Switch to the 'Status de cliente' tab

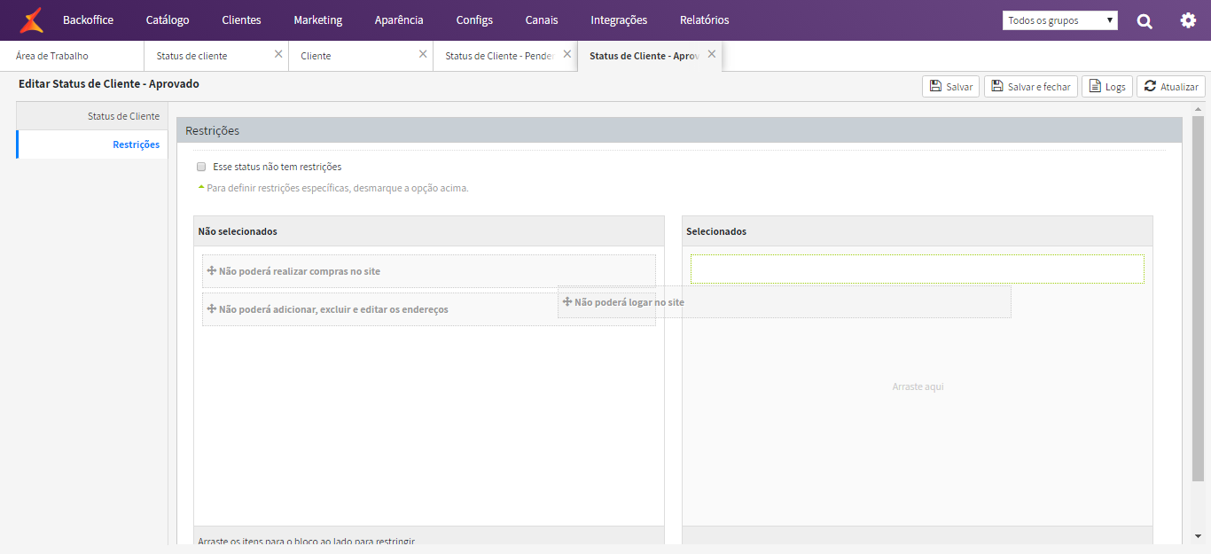pos(215,56)
